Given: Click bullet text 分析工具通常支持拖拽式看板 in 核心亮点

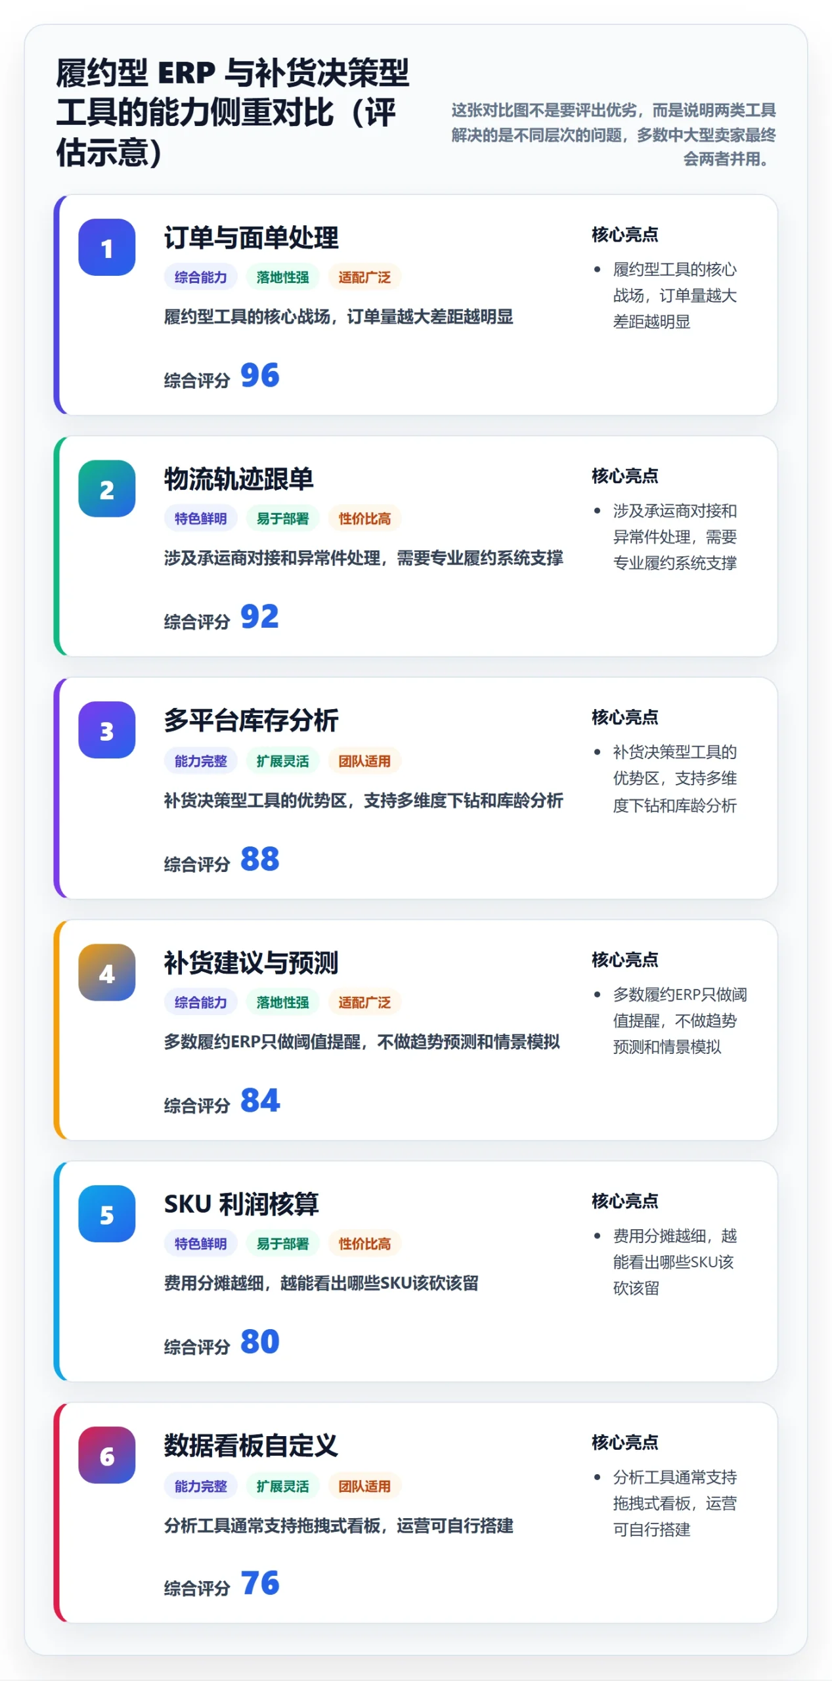Looking at the screenshot, I should pos(674,1503).
